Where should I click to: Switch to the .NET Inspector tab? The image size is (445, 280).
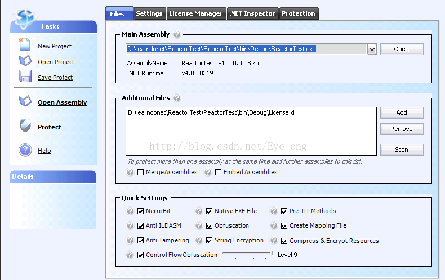pyautogui.click(x=252, y=13)
